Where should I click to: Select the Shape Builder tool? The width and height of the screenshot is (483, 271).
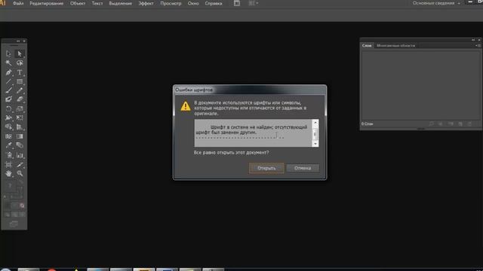[8, 127]
